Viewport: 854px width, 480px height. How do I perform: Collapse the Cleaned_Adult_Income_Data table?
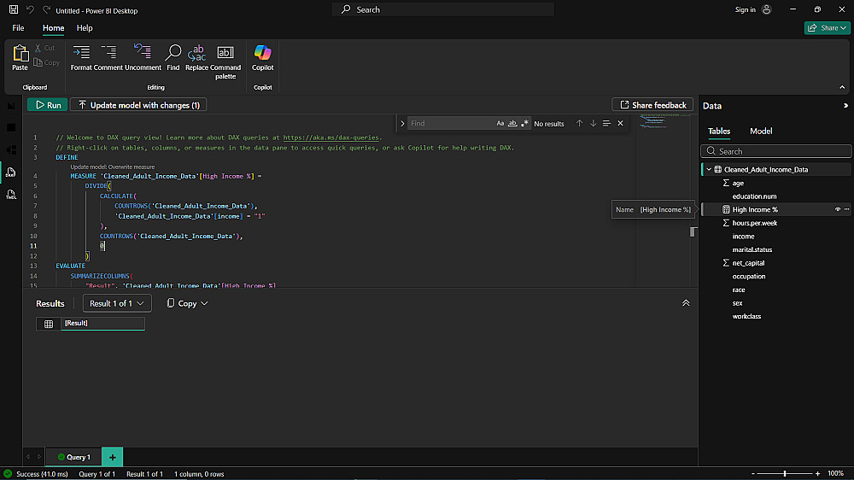point(708,169)
